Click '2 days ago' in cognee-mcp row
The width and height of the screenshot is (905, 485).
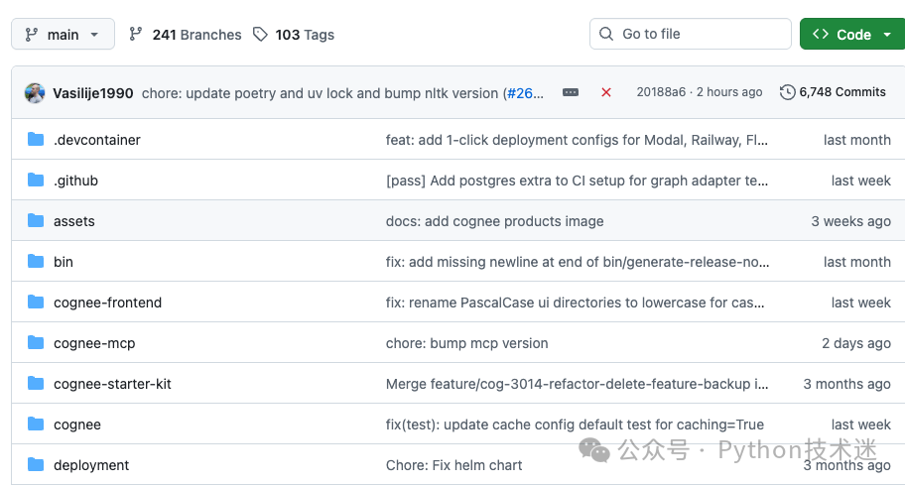pyautogui.click(x=856, y=344)
